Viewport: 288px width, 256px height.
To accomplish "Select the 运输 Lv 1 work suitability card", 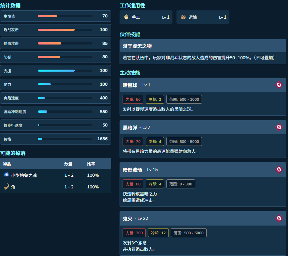I will point(203,17).
